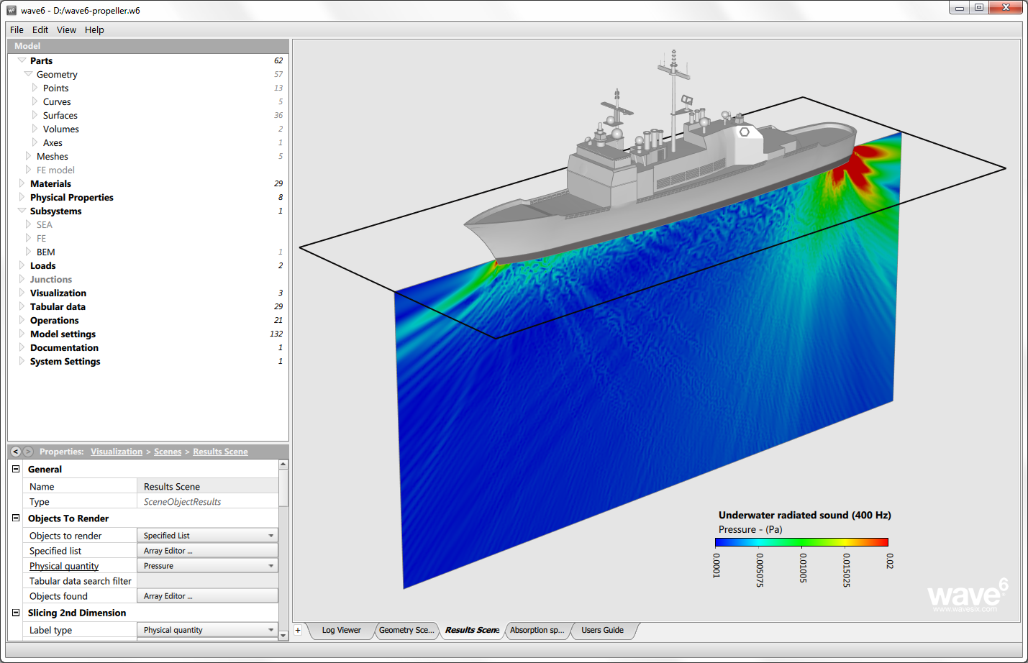The image size is (1028, 663).
Task: Open the Edit menu
Action: click(40, 29)
